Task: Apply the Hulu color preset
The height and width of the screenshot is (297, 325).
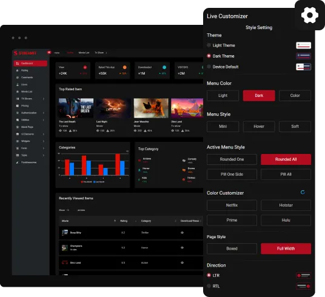Action: point(286,220)
